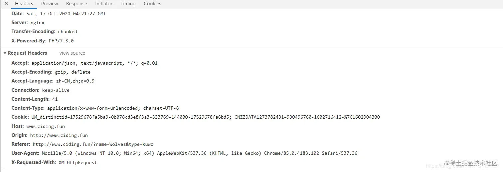Click the Date header value

pyautogui.click(x=66, y=14)
